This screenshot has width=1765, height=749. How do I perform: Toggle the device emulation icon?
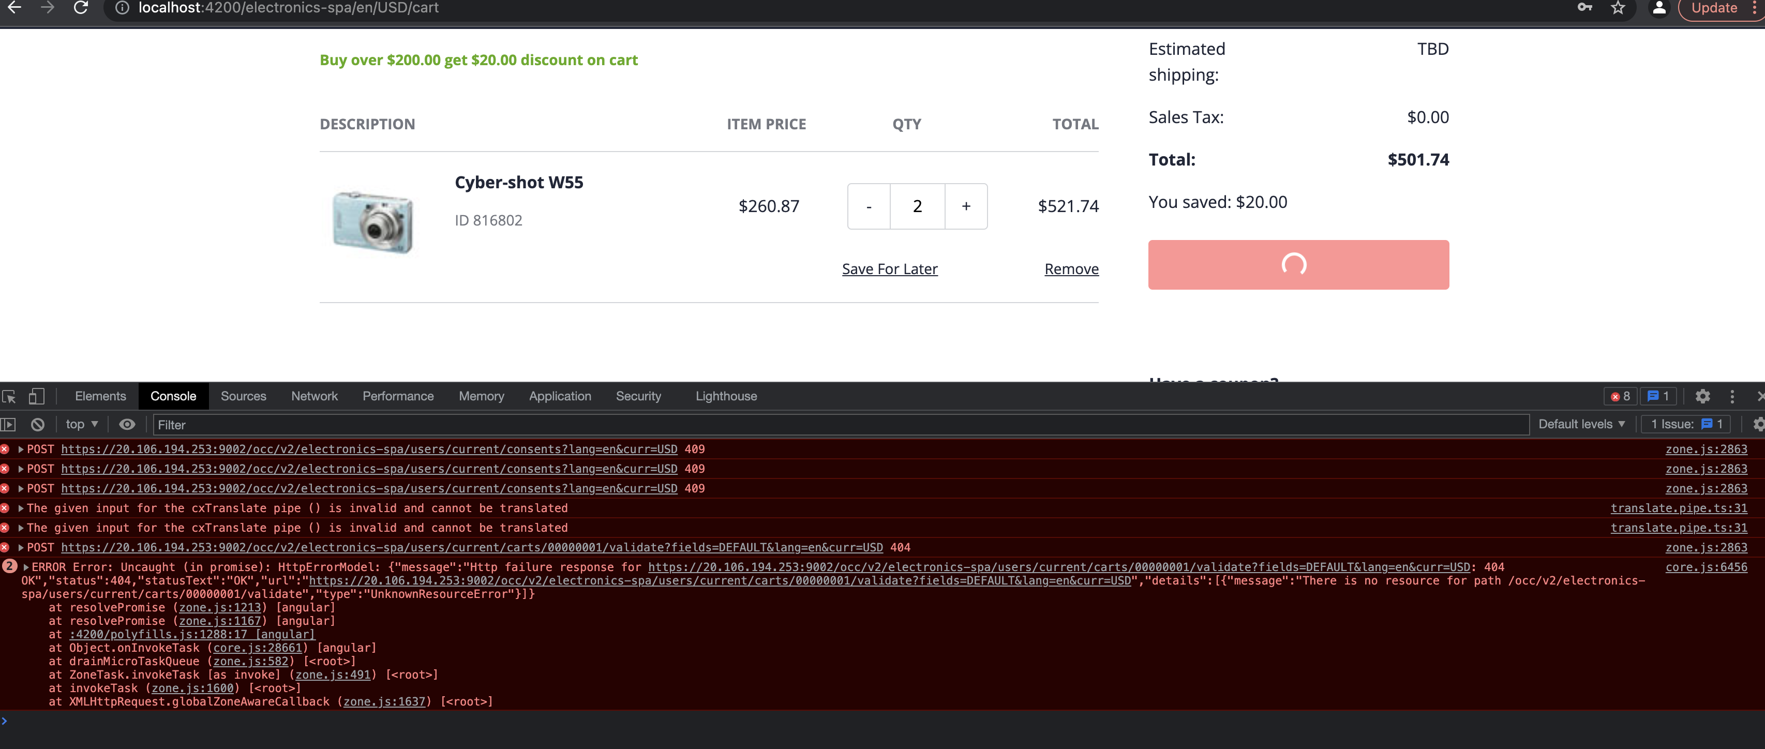click(x=36, y=397)
